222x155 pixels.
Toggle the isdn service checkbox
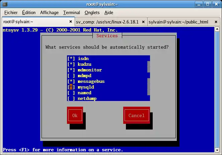point(71,59)
